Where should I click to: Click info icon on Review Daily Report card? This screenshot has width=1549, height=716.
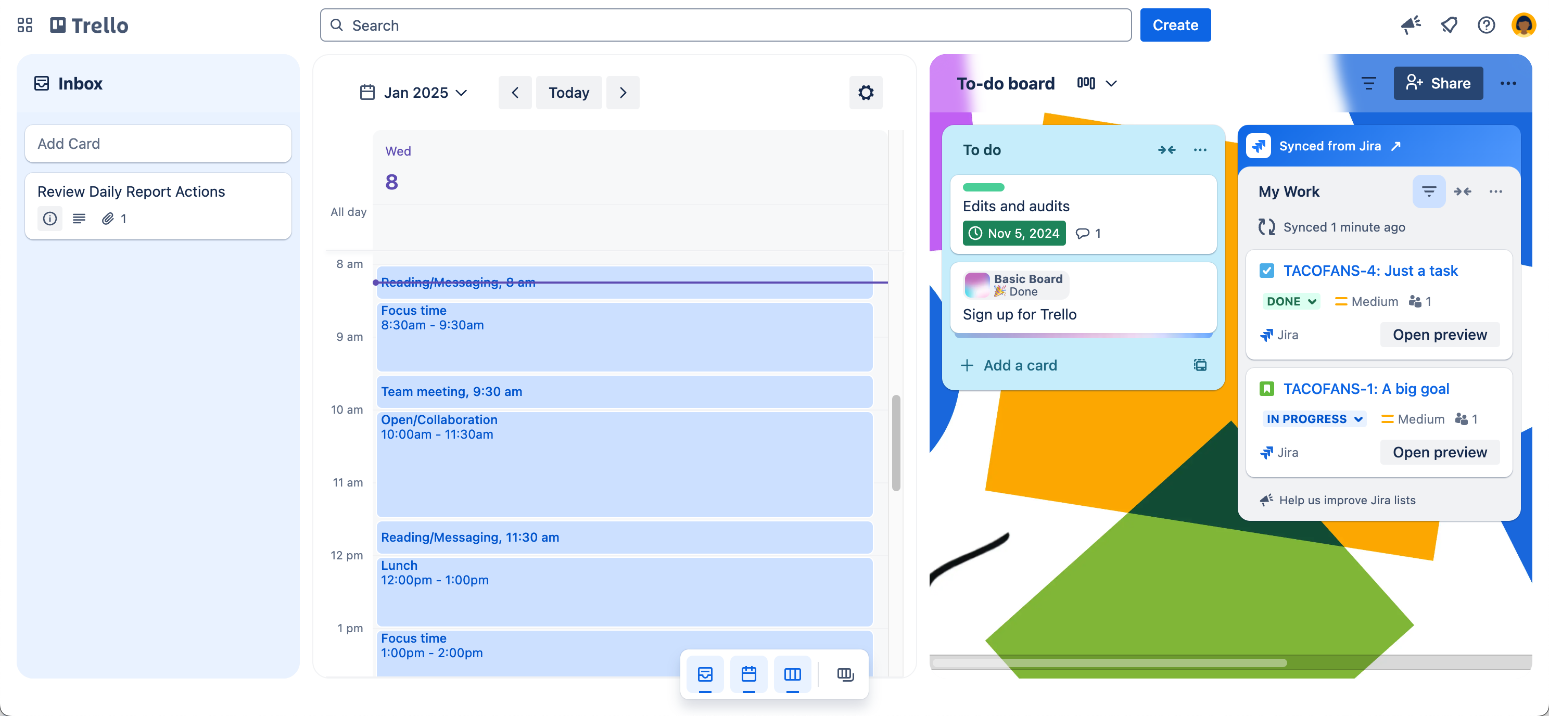coord(50,219)
